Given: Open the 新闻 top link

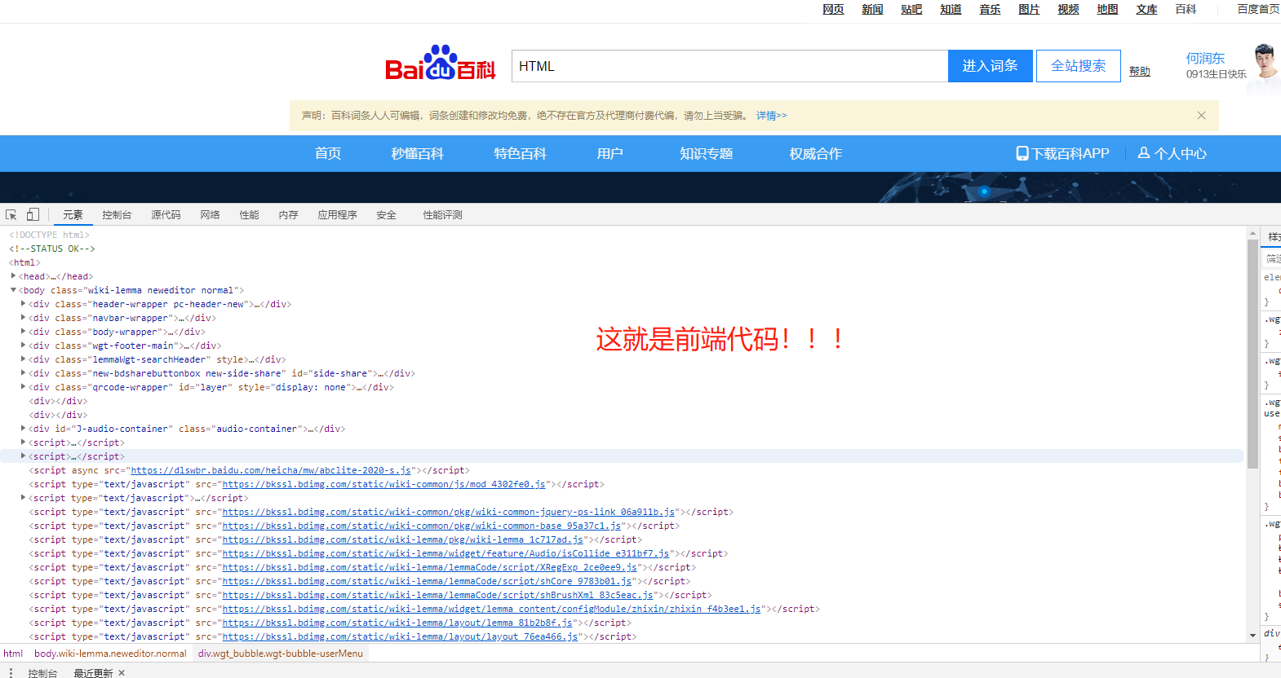Looking at the screenshot, I should coord(872,9).
